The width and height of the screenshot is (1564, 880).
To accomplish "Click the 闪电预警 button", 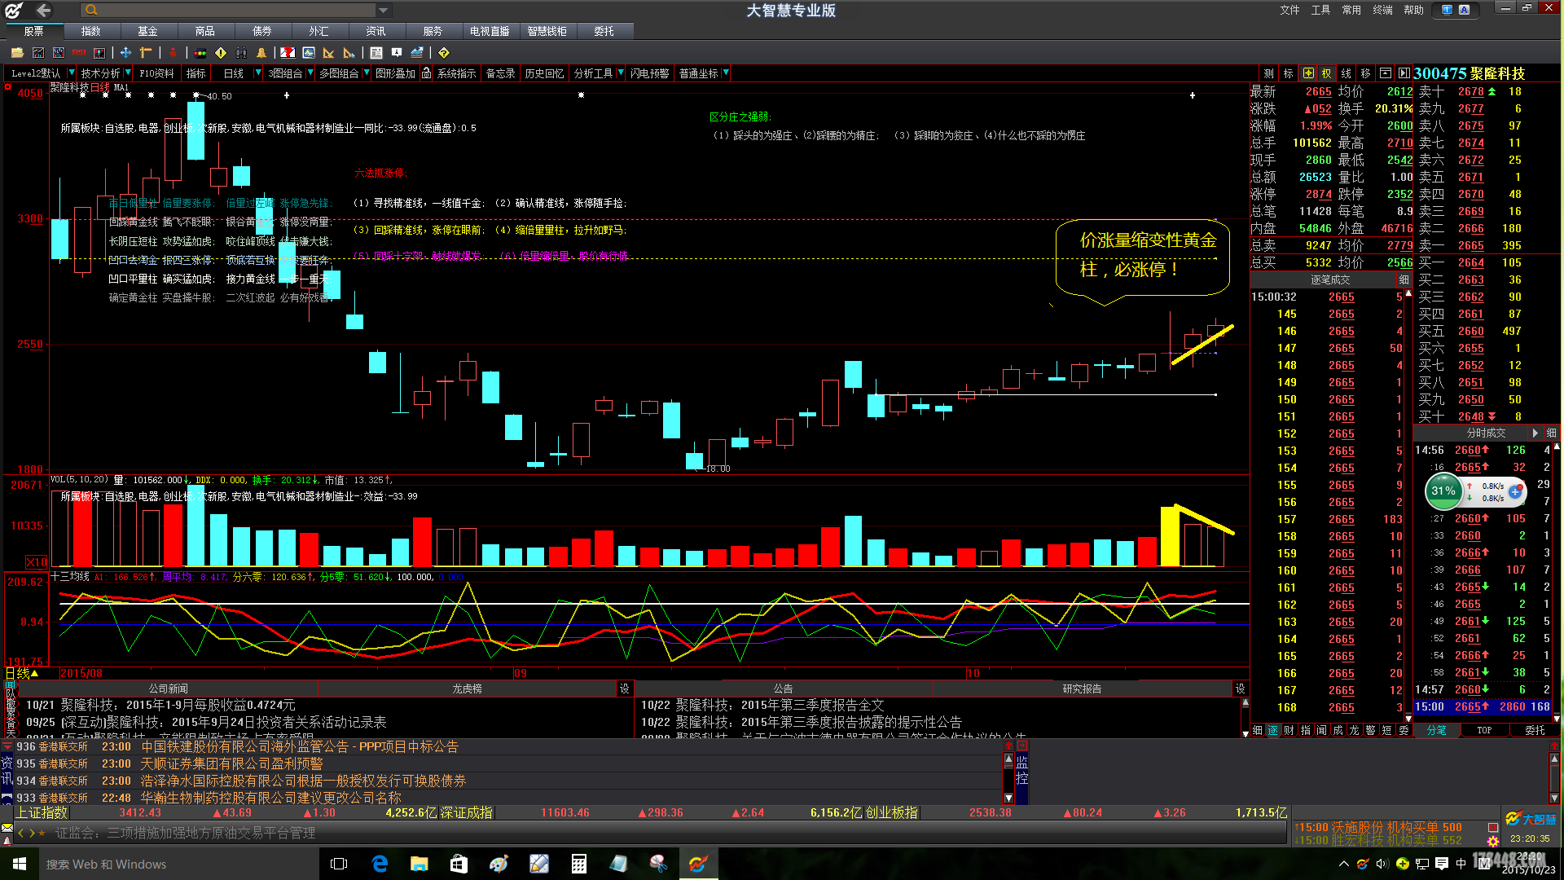I will (x=649, y=73).
